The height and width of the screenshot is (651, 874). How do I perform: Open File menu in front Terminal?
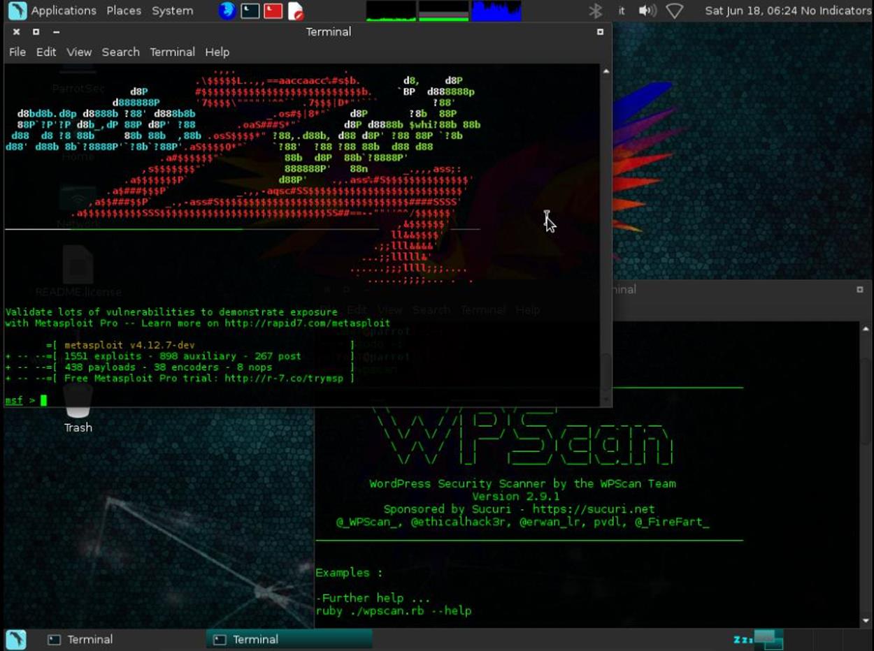[x=17, y=52]
